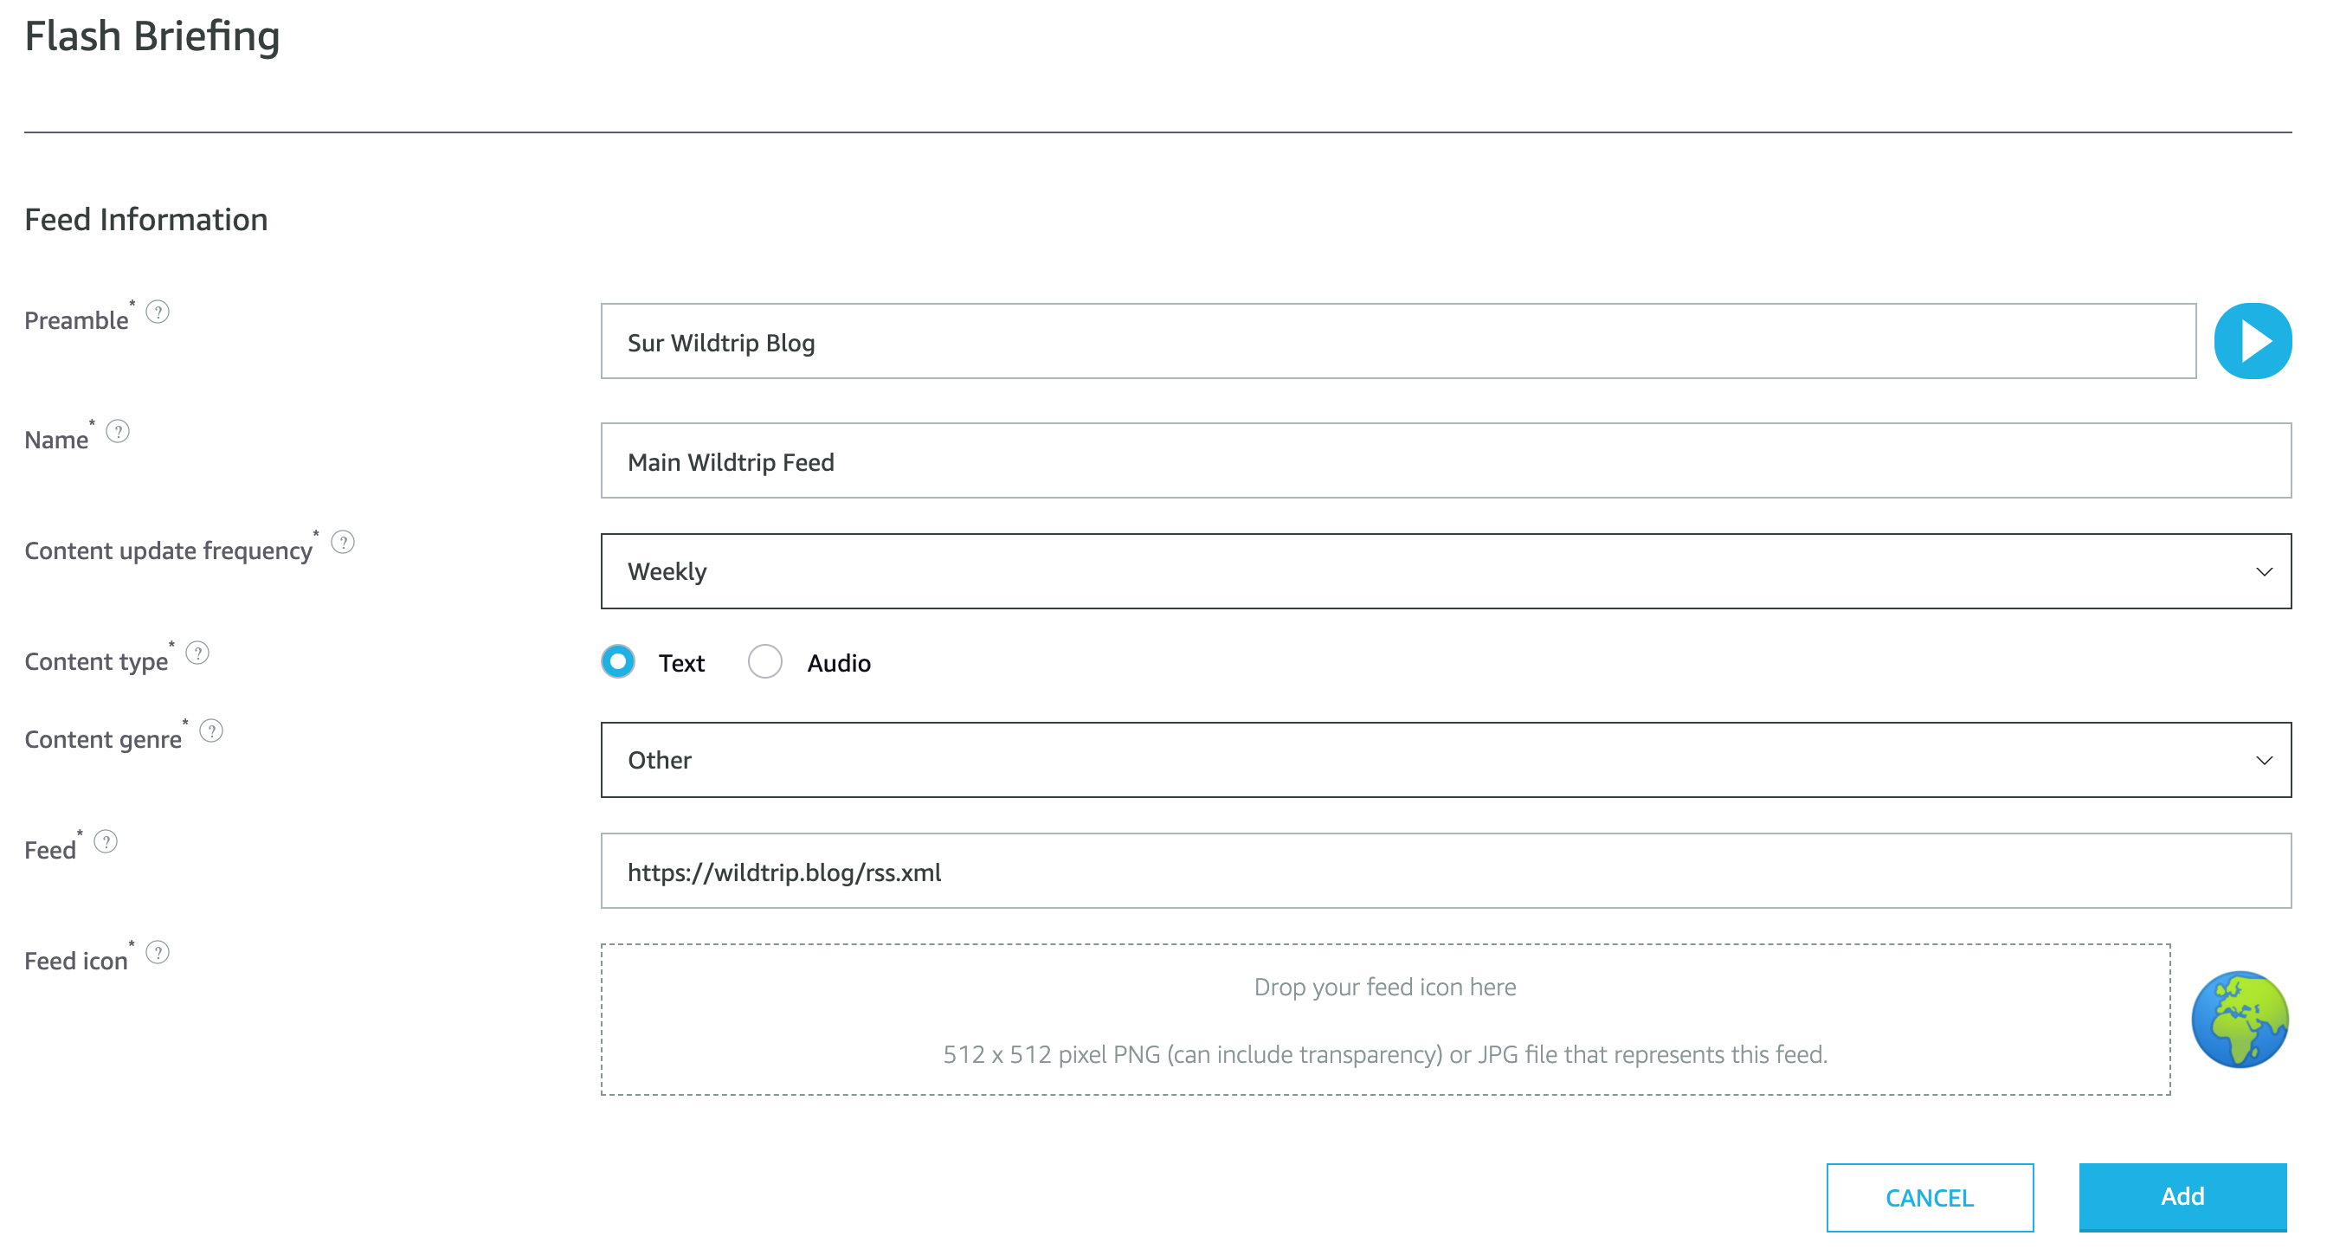Open help for Content update frequency
Screen dimensions: 2327x1255
pyautogui.click(x=342, y=543)
